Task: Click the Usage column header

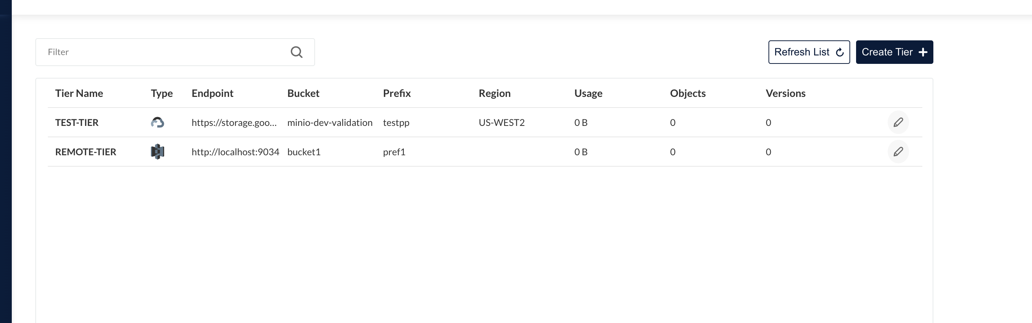Action: click(x=588, y=93)
